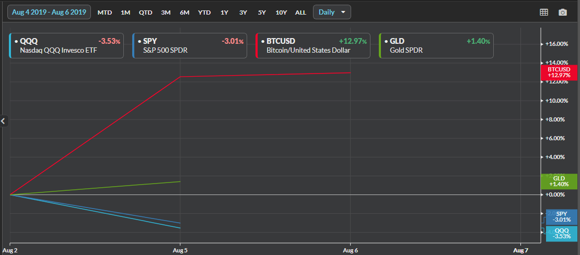This screenshot has height=255, width=580.
Task: Expand the collapsed left side panel arrow
Action: click(3, 121)
